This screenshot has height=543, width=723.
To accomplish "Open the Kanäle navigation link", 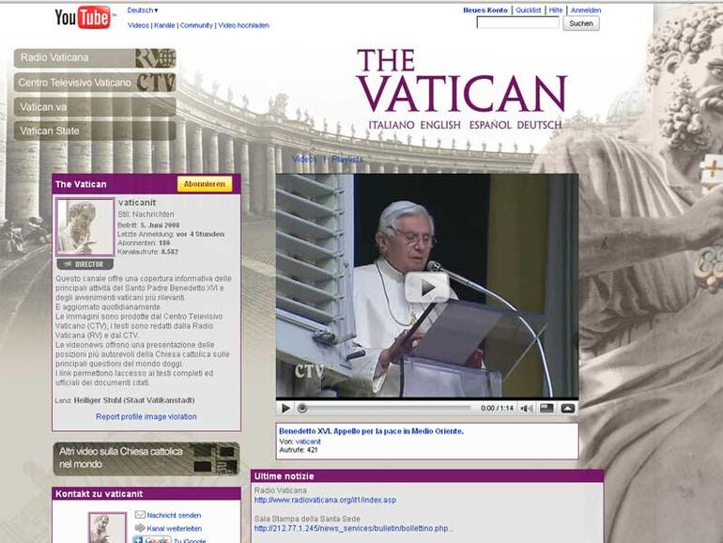I will (164, 25).
